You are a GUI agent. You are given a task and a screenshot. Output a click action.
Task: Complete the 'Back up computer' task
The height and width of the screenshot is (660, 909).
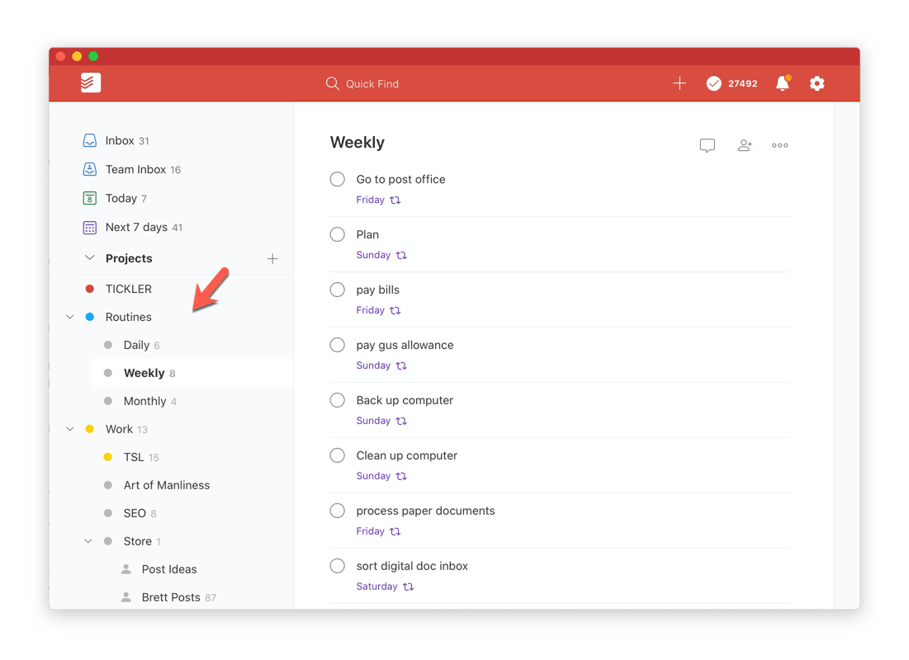coord(337,400)
